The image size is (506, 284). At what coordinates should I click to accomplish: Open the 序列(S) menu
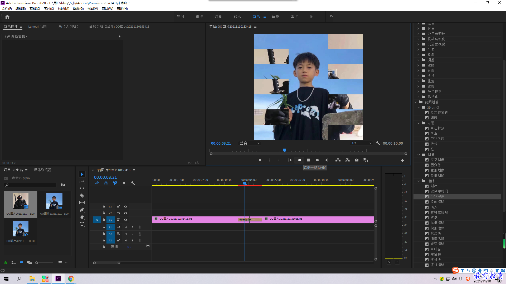(x=49, y=9)
